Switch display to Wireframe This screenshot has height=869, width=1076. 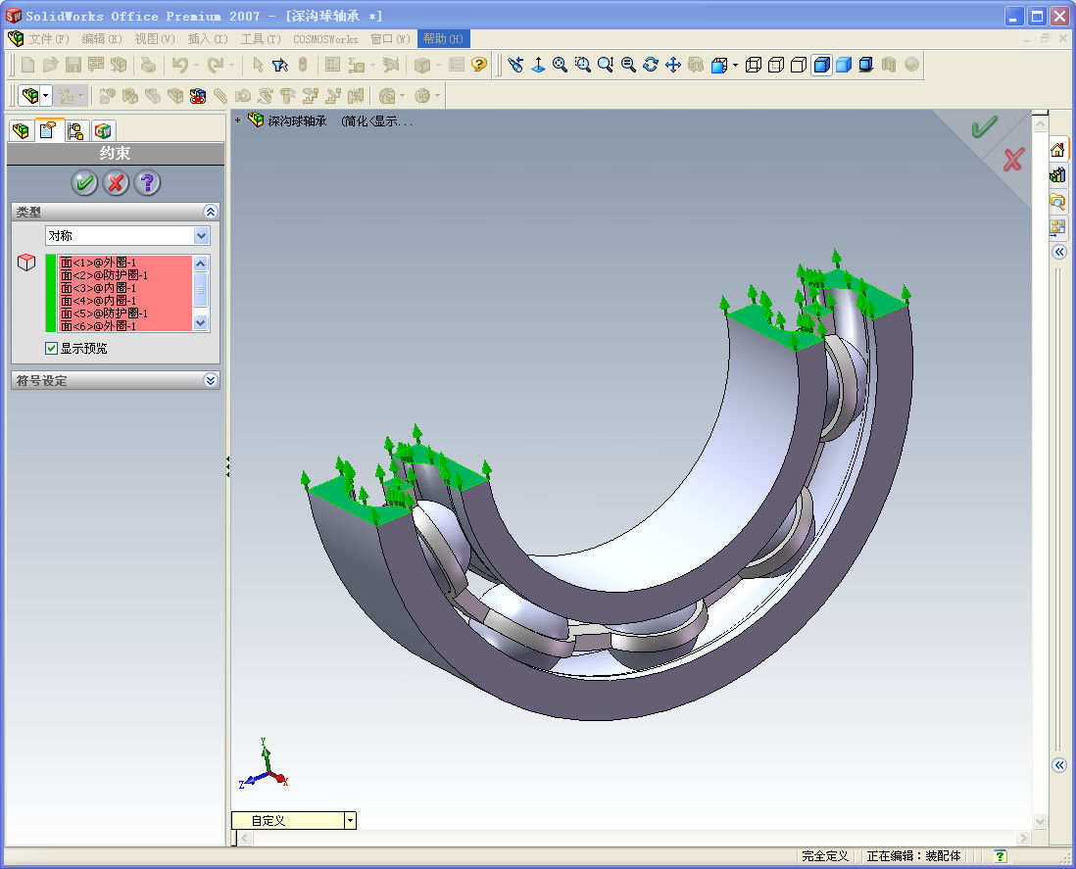[754, 65]
